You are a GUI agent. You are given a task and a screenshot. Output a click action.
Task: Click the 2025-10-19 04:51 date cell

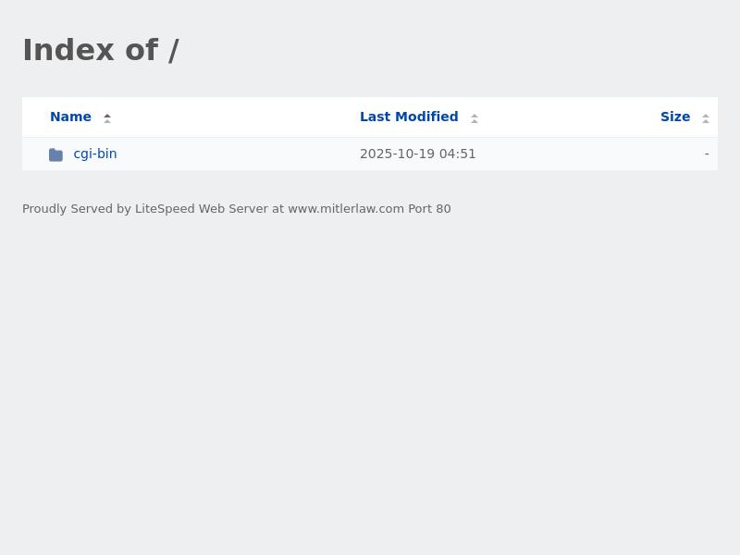(x=418, y=154)
